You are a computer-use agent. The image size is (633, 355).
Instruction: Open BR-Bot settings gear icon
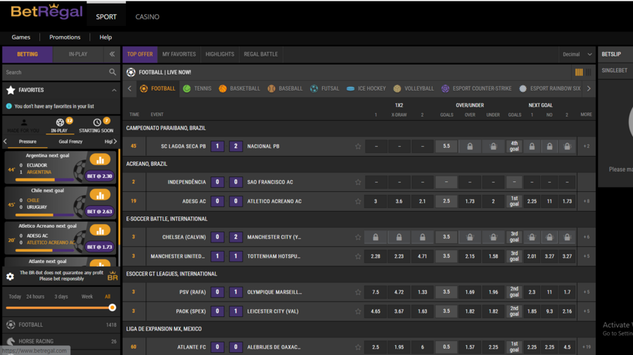point(10,276)
